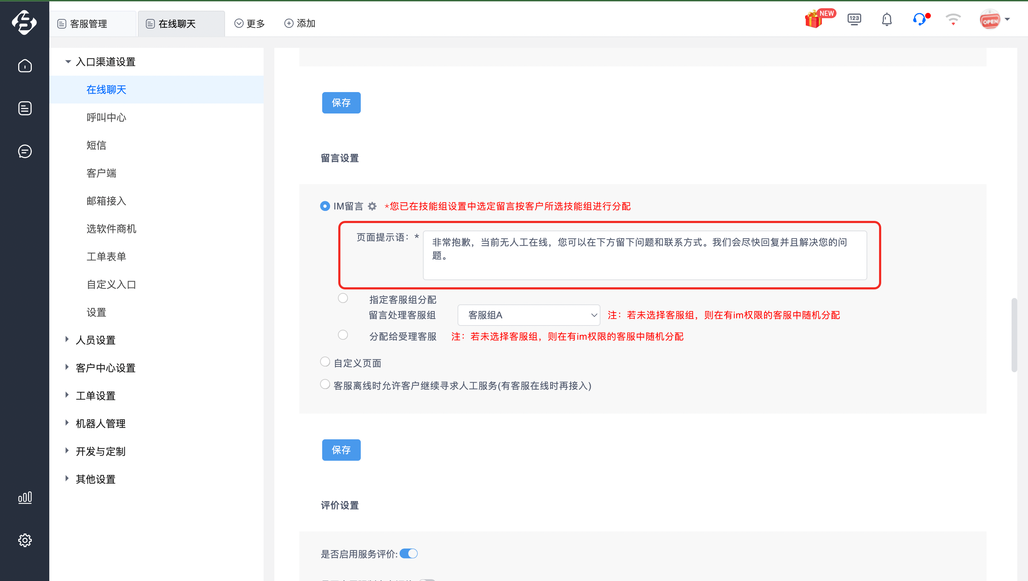Image resolution: width=1028 pixels, height=581 pixels.
Task: Click into the 页面提示语 text area
Action: [x=645, y=256]
